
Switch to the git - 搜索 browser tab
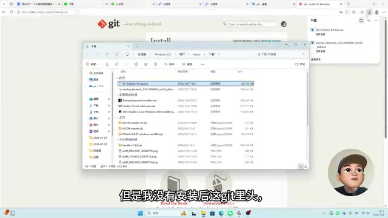point(273,4)
